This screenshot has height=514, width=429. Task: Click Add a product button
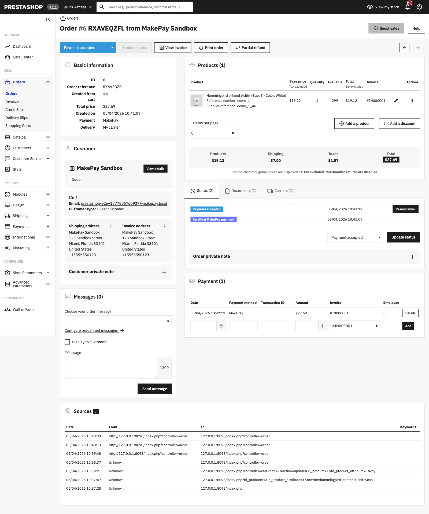point(354,124)
